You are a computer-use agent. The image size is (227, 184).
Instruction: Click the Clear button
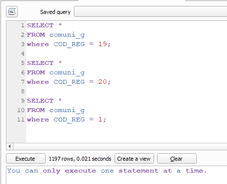click(177, 159)
